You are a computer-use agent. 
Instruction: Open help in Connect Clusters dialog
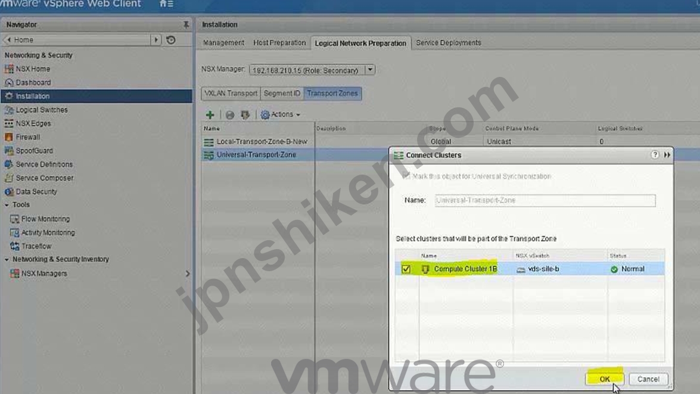point(655,154)
